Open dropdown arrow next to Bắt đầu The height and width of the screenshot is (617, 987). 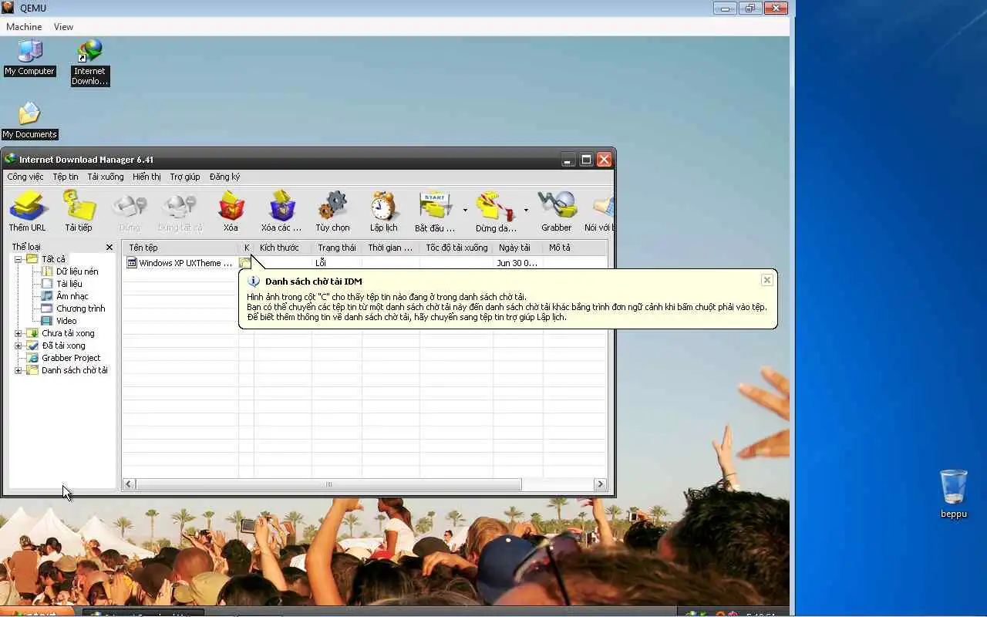coord(465,210)
